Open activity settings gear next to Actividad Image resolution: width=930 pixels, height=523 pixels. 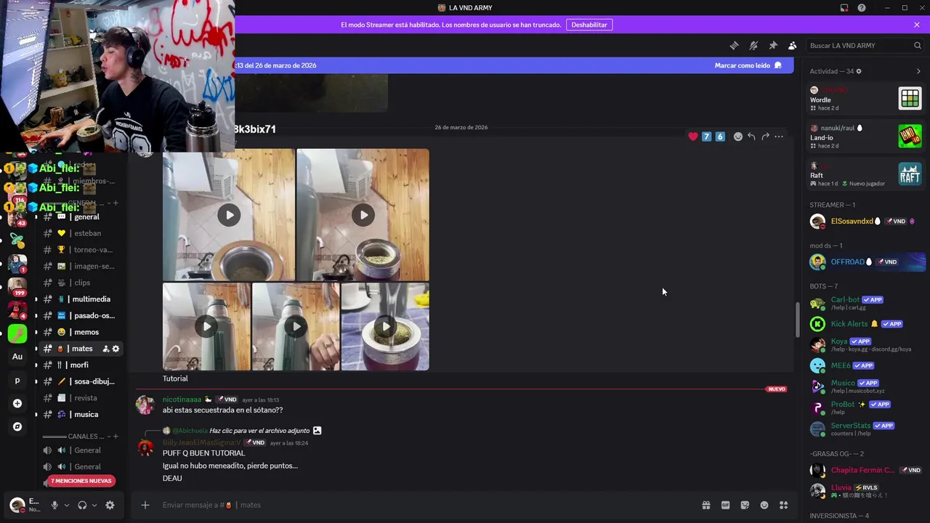[x=859, y=71]
